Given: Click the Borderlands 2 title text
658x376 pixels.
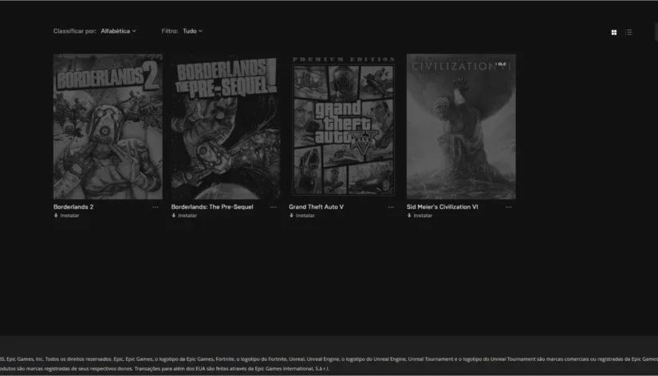Looking at the screenshot, I should coord(73,206).
